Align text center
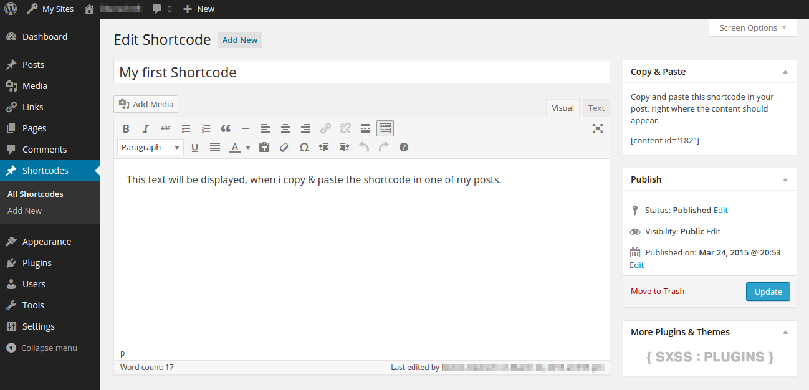This screenshot has height=390, width=809. (x=285, y=128)
